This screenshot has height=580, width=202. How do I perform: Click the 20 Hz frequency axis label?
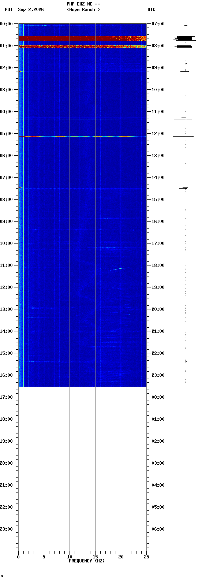click(x=121, y=557)
